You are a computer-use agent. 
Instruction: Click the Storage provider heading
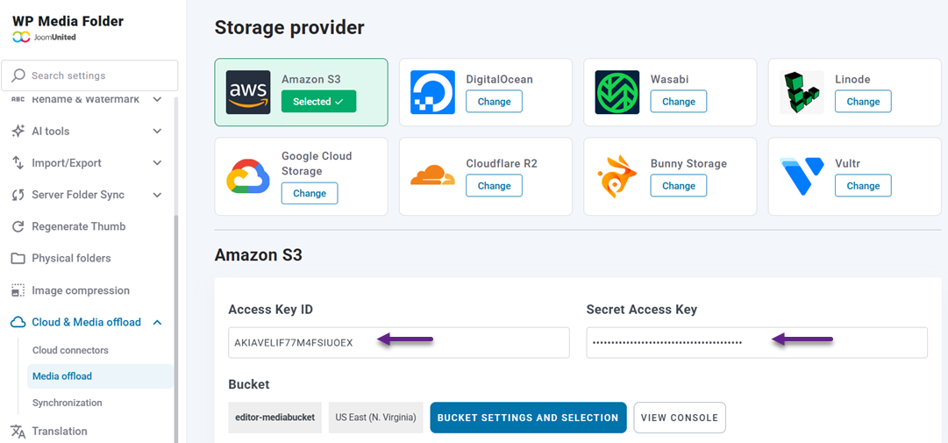coord(289,27)
